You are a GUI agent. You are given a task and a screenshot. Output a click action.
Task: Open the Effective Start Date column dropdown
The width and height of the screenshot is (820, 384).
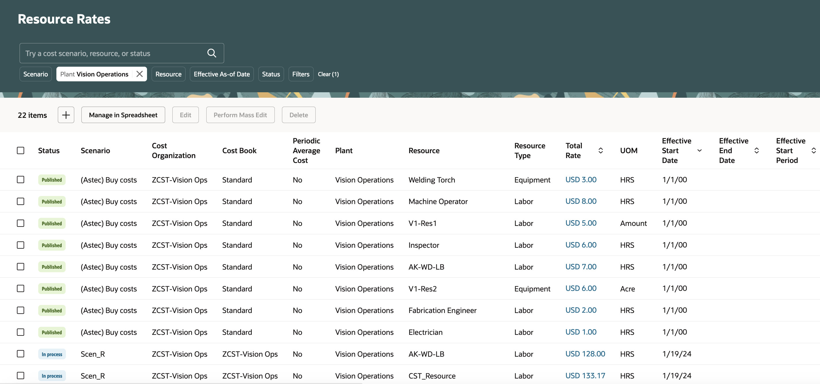tap(699, 151)
